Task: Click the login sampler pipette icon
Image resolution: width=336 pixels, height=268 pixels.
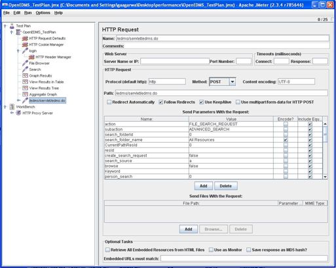Action: coord(25,50)
